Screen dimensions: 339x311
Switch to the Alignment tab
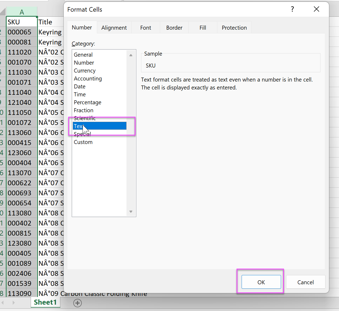click(x=114, y=28)
